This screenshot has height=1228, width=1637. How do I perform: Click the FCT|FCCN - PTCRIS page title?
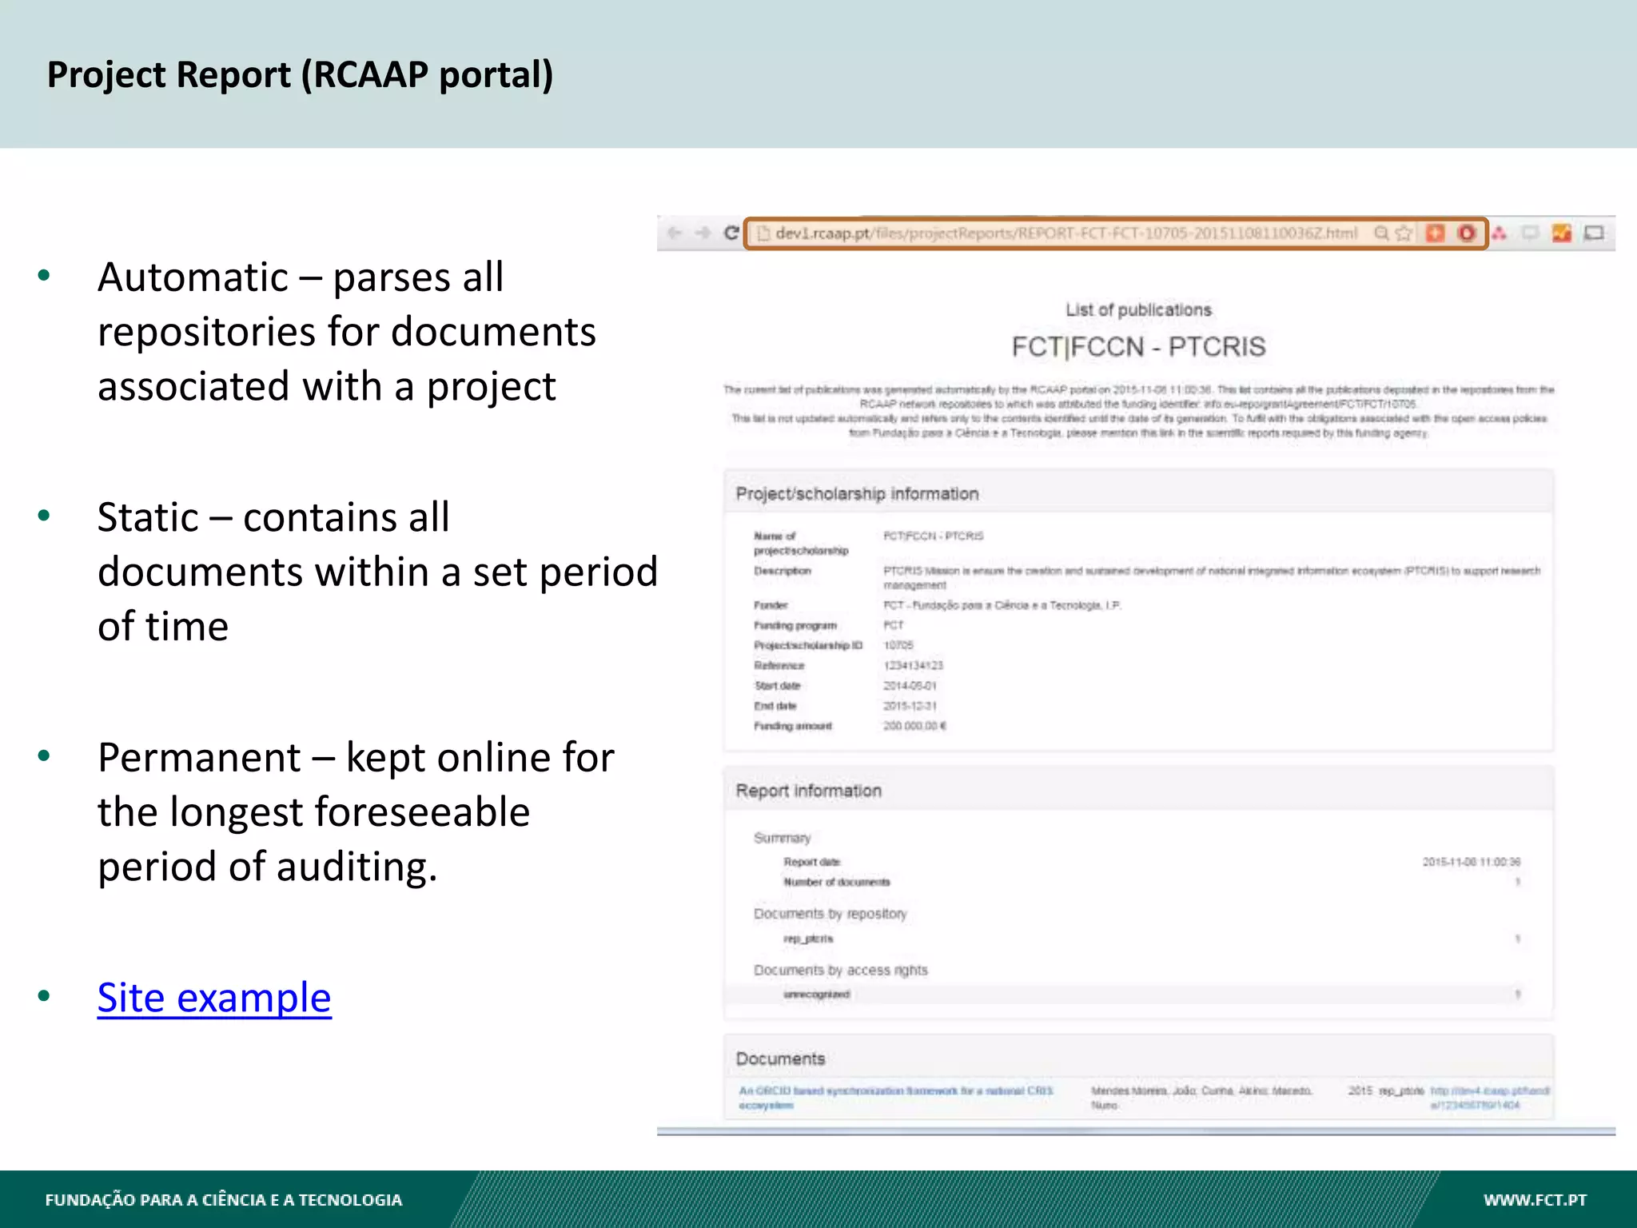1138,347
